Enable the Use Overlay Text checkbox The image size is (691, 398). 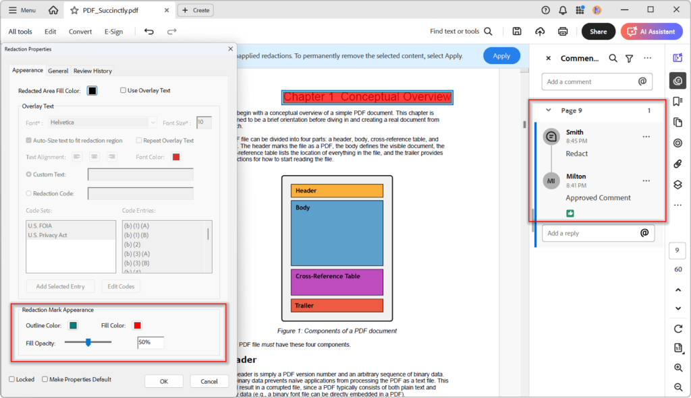pos(123,90)
